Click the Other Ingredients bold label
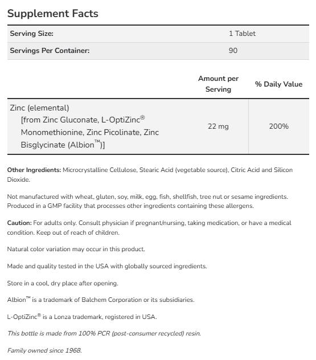316x360 pixels. (34, 170)
